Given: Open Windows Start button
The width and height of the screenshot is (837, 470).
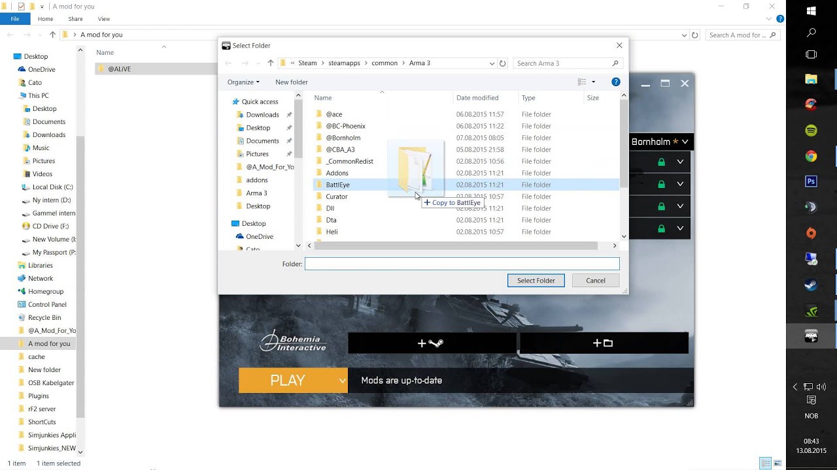Looking at the screenshot, I should click(x=811, y=10).
